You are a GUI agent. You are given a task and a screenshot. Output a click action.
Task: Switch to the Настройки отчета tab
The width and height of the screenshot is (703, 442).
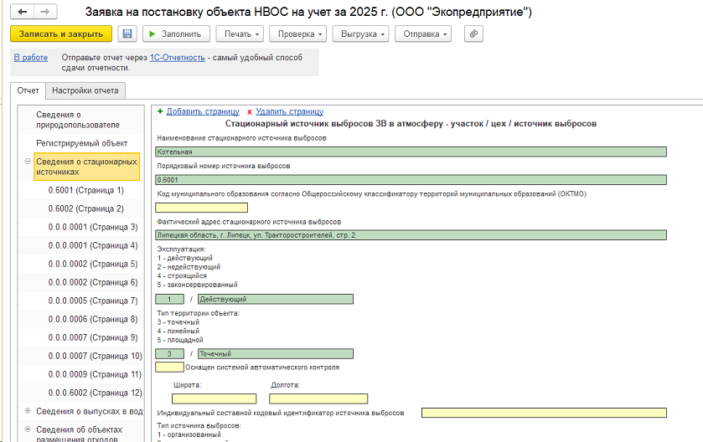point(85,90)
